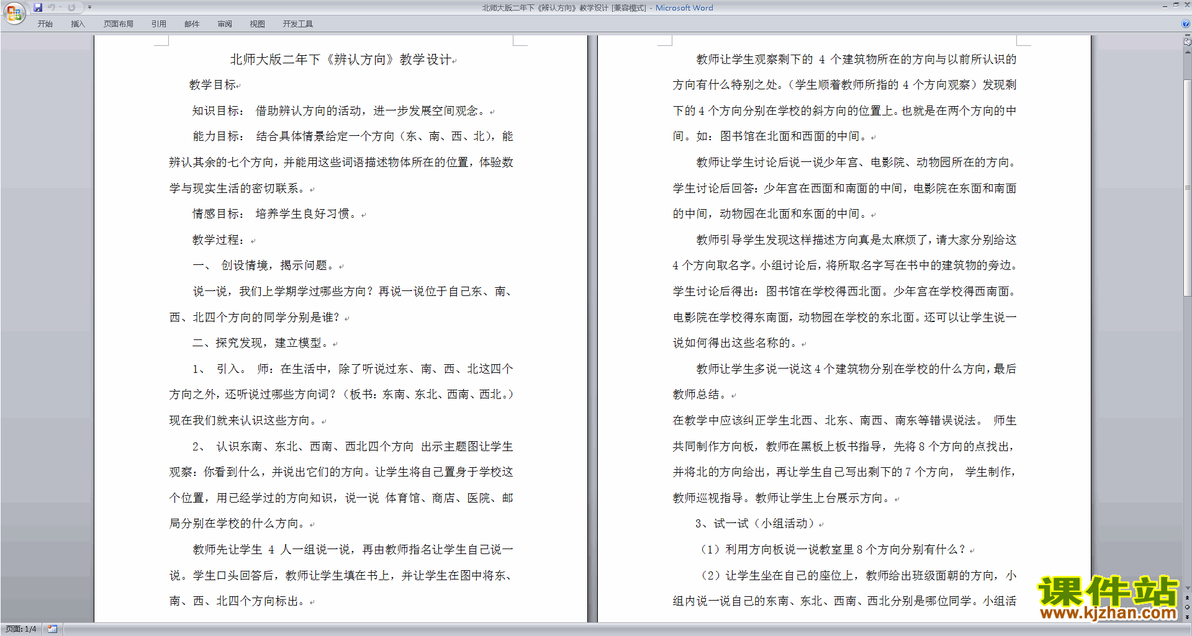Click the heading 教学过程:
The width and height of the screenshot is (1192, 636).
point(219,240)
